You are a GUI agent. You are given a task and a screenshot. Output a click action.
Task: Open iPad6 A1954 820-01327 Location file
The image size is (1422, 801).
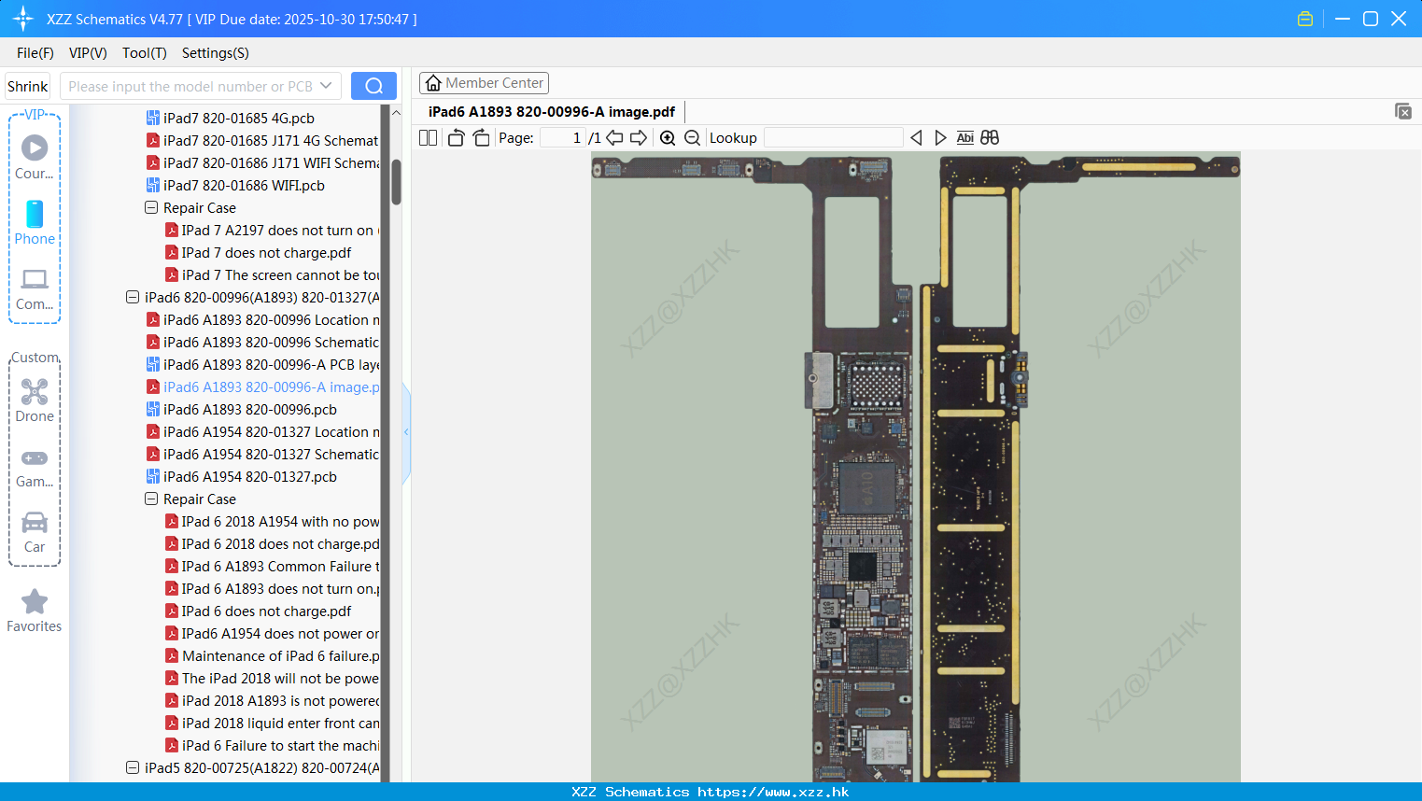(262, 431)
